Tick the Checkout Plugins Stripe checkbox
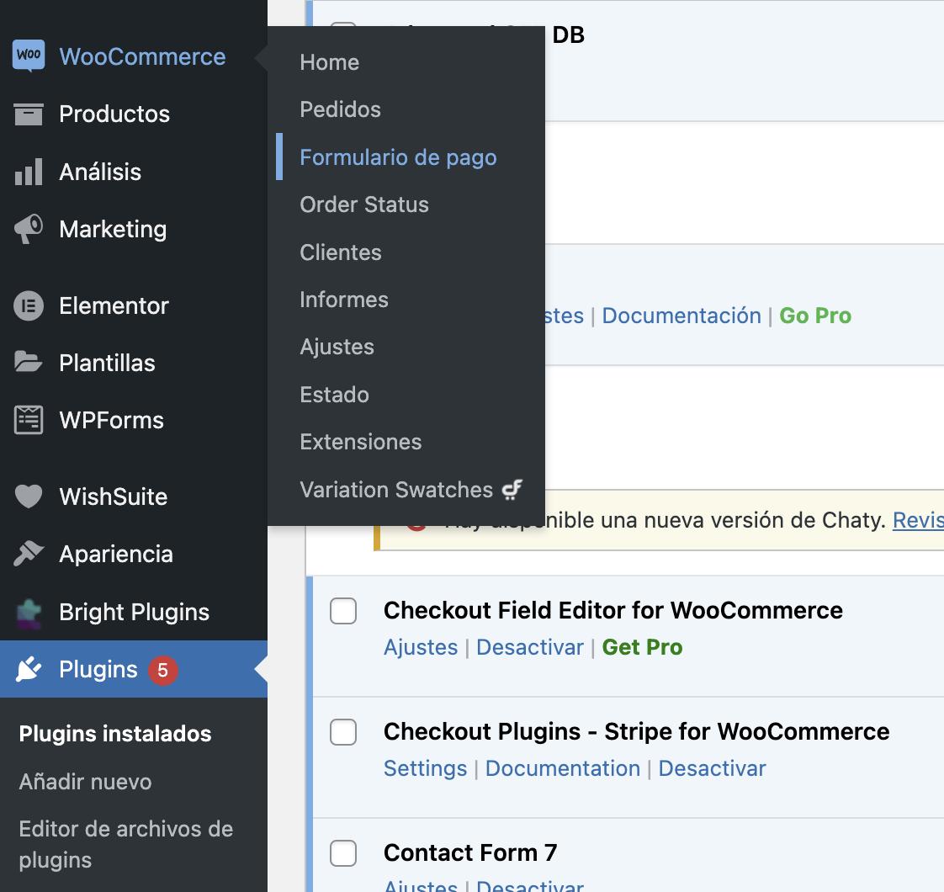The width and height of the screenshot is (944, 892). coord(343,732)
